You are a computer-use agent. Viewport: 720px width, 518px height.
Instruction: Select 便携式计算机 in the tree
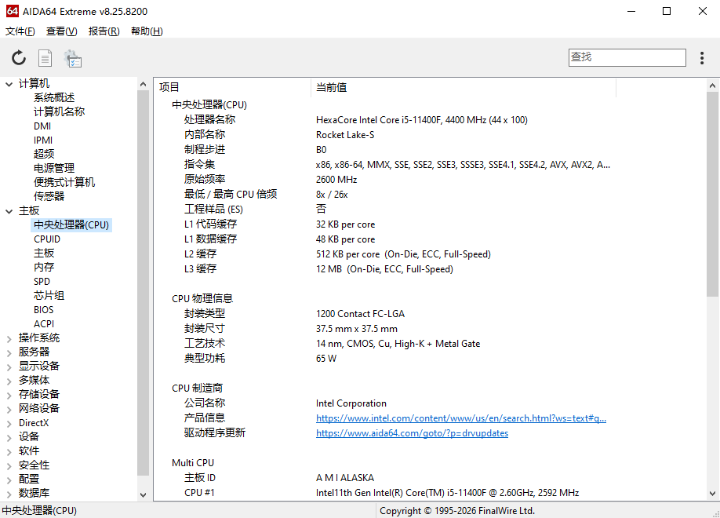[x=64, y=182]
